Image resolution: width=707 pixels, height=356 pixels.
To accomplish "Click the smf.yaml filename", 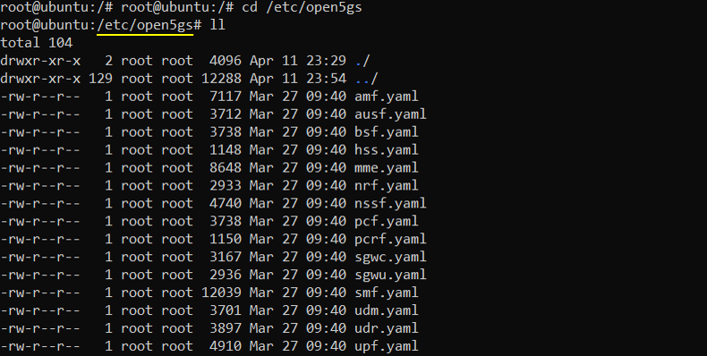I will click(387, 292).
